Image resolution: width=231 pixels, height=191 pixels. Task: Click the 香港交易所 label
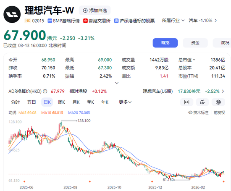coord(100,21)
